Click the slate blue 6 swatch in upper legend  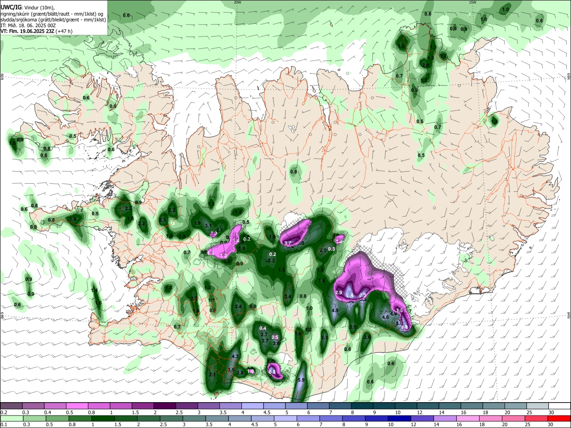(318, 406)
